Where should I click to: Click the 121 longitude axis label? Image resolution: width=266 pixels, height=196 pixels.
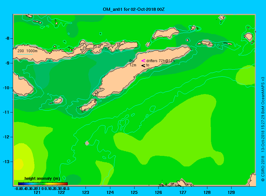pos(37,192)
